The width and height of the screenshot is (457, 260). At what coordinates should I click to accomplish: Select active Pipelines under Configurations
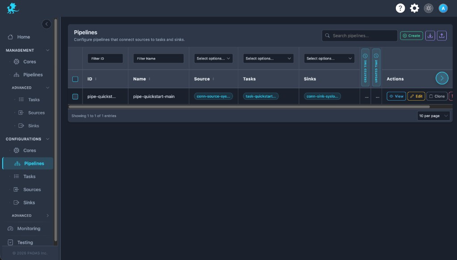(28, 163)
